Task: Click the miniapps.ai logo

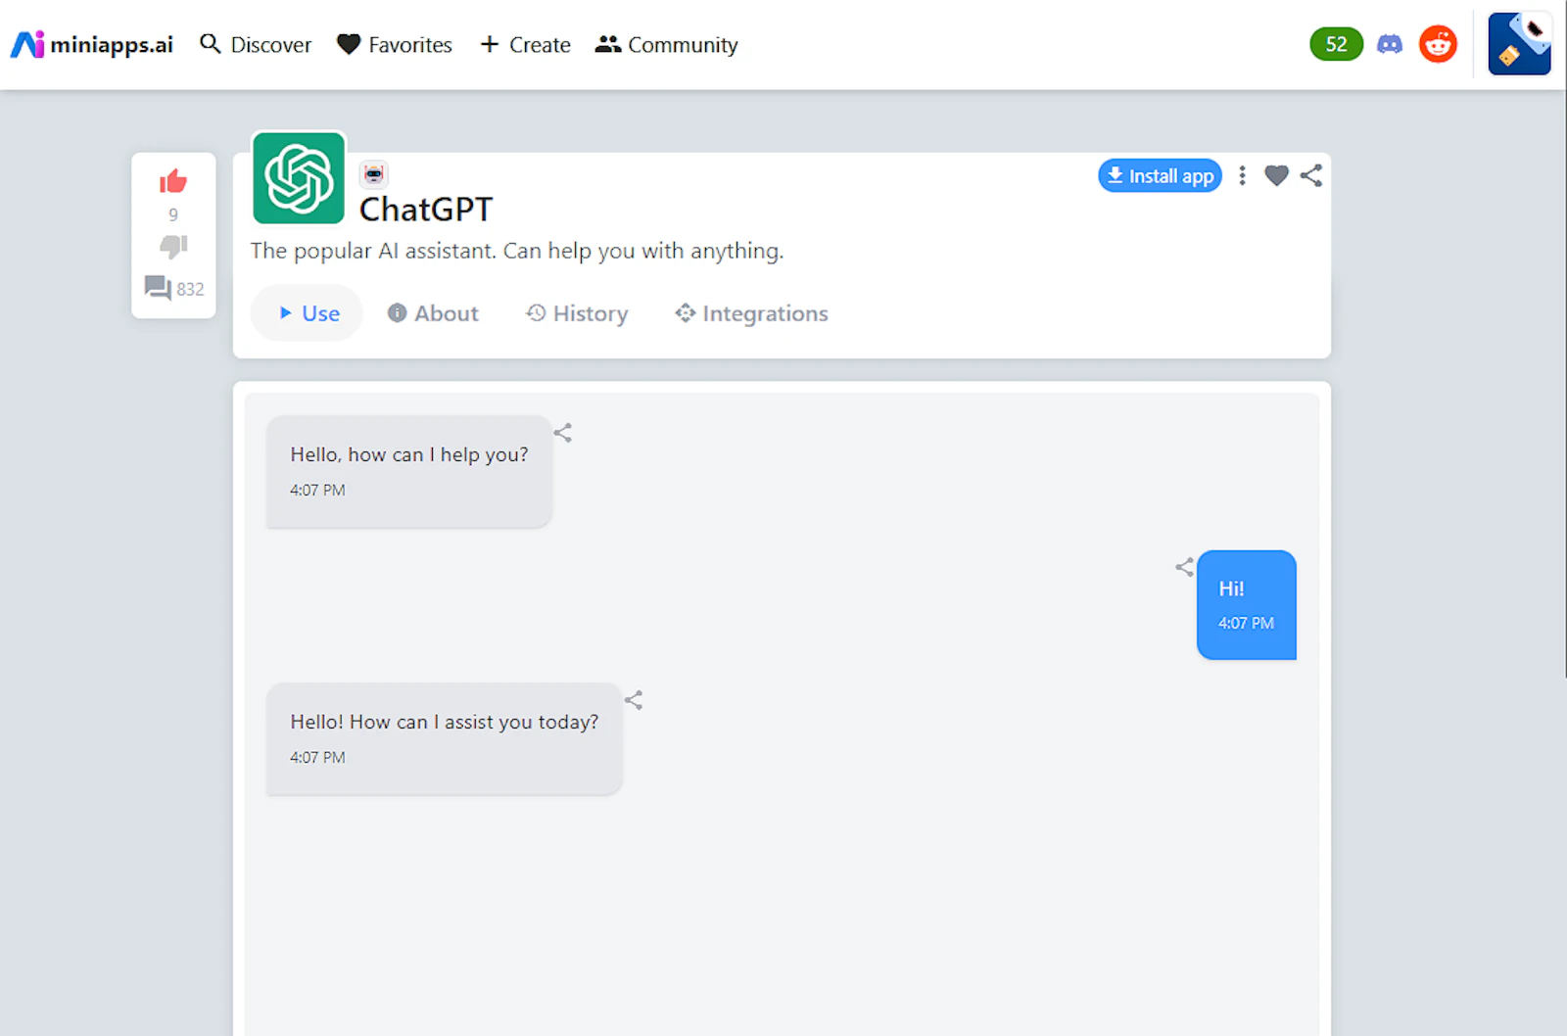Action: [x=91, y=44]
